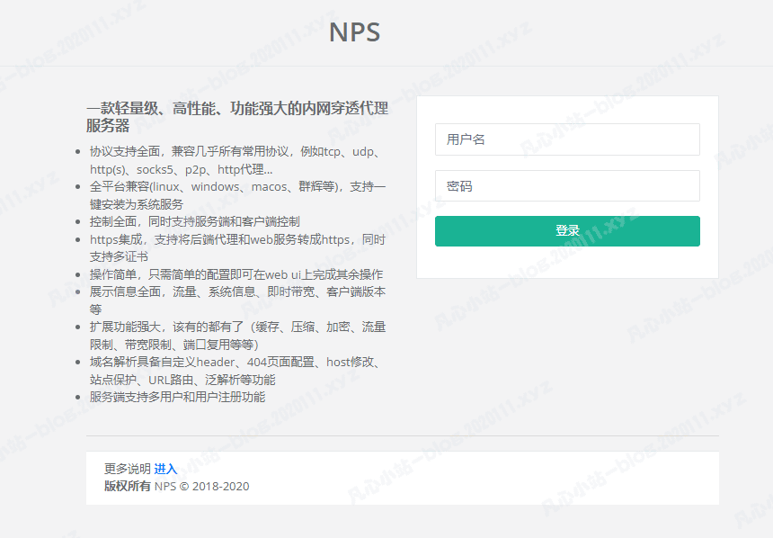Click the 操作简单 bullet line

tap(236, 274)
